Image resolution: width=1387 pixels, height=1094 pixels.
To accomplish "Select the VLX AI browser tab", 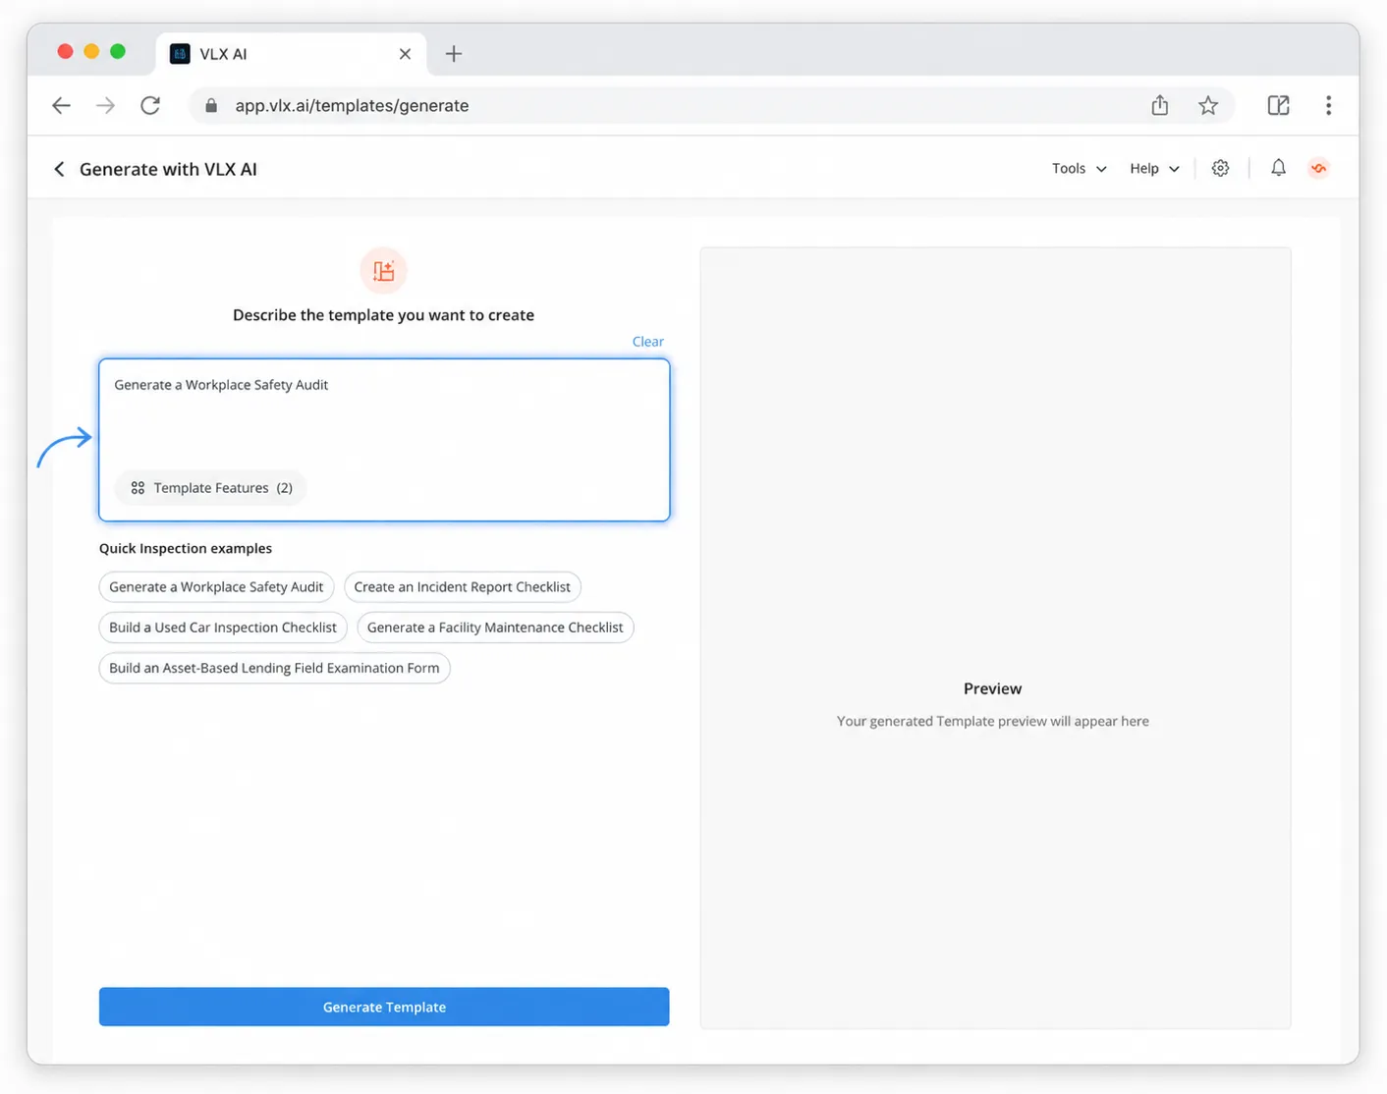I will point(291,54).
